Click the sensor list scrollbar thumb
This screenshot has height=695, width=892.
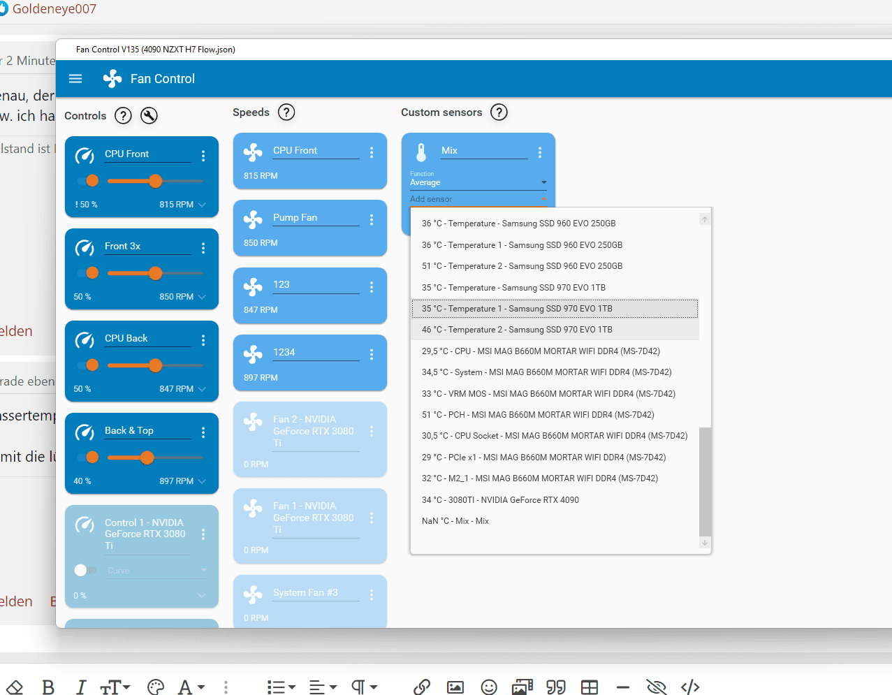pyautogui.click(x=705, y=481)
